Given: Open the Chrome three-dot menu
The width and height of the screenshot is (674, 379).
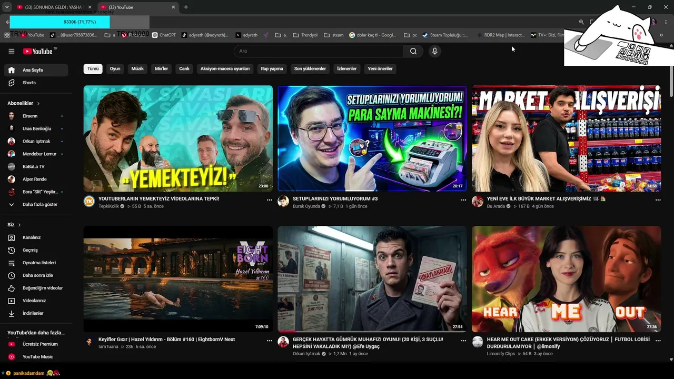Looking at the screenshot, I should click(x=666, y=22).
